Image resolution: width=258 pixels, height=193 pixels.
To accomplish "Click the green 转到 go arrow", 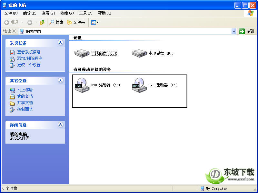I will point(242,31).
